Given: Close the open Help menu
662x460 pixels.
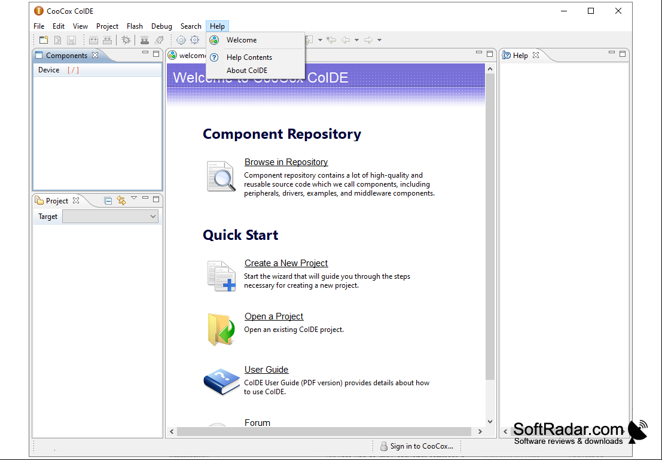Looking at the screenshot, I should click(218, 26).
